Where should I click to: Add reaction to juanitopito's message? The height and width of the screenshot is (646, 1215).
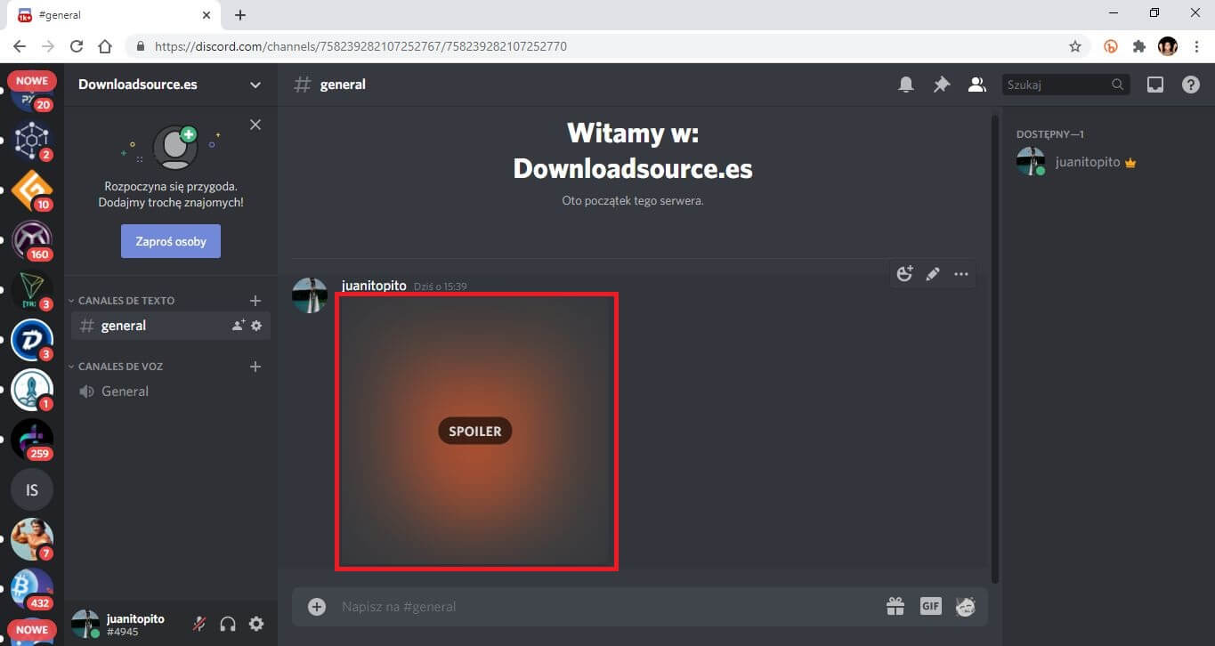pyautogui.click(x=904, y=274)
